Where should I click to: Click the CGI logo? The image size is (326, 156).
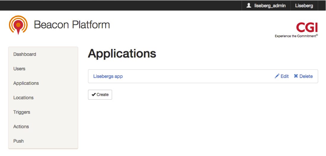[307, 28]
